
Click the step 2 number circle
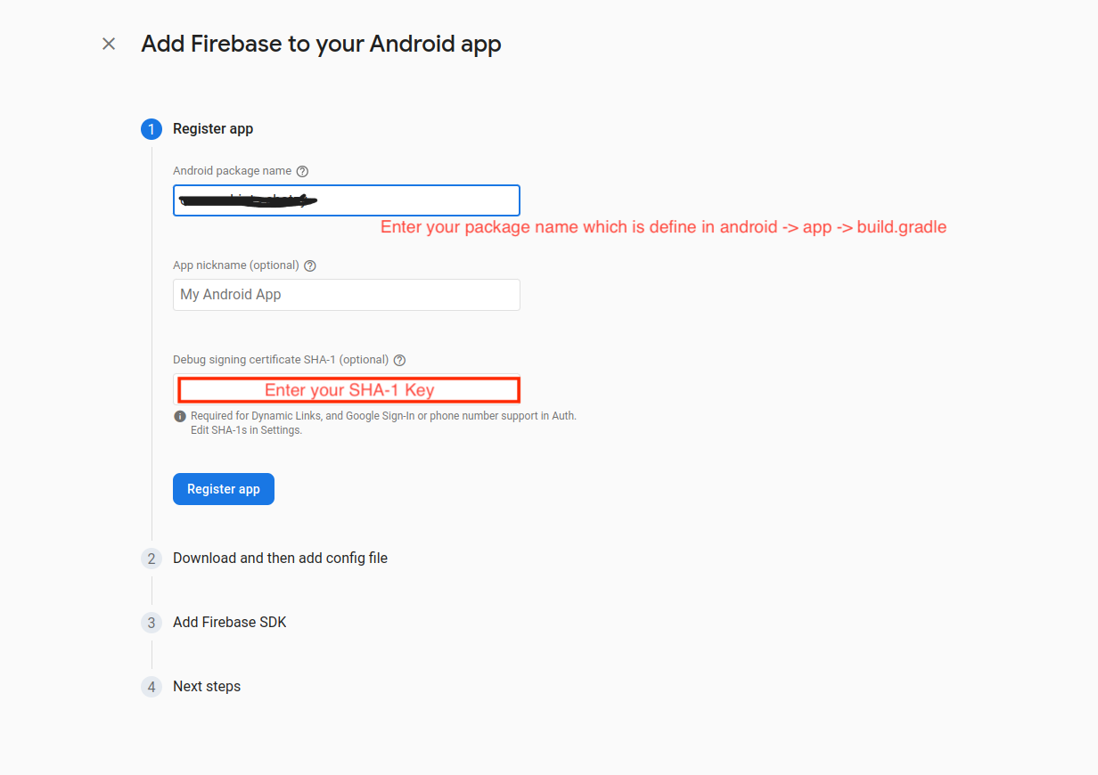[152, 559]
